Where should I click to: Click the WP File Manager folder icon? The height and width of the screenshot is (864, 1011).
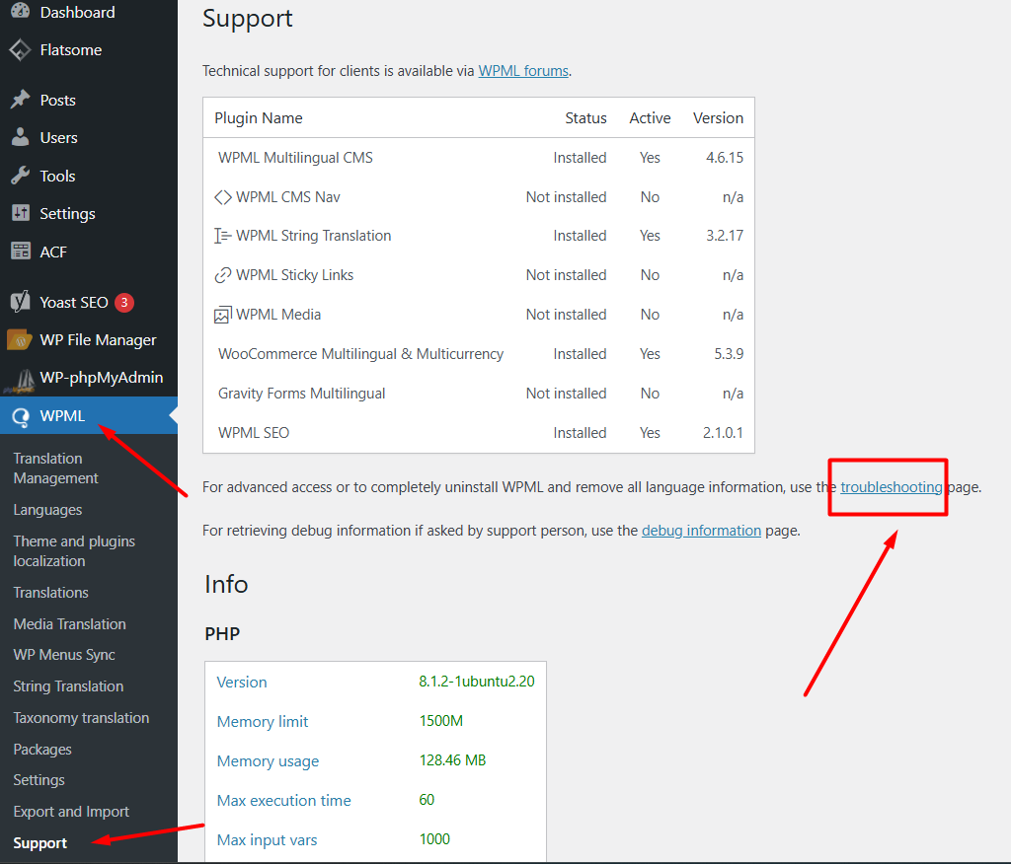pyautogui.click(x=20, y=339)
